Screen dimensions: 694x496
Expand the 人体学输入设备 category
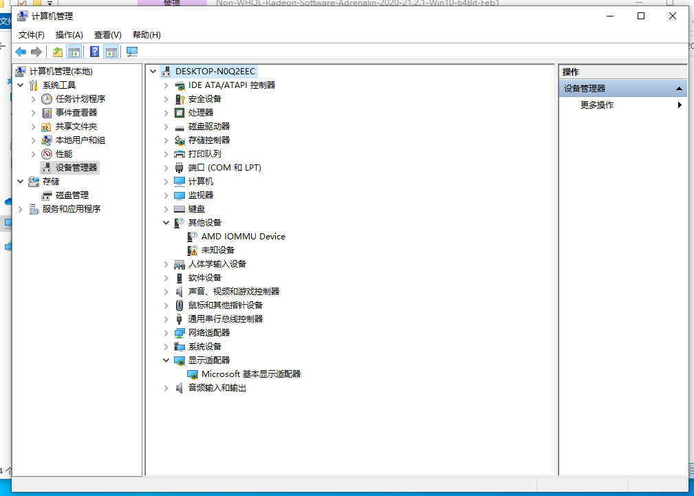click(166, 264)
